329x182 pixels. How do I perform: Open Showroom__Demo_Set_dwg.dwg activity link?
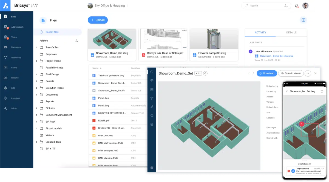pyautogui.click(x=276, y=56)
